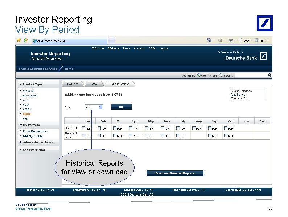This screenshot has height=217, width=288.
Task: Click the browser Home icon
Action: click(x=209, y=40)
